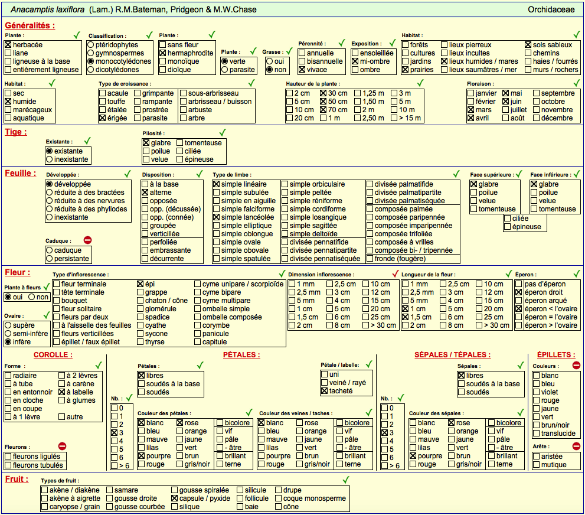Click the green check beside Face inférieure
This screenshot has width=585, height=515.
(x=577, y=174)
